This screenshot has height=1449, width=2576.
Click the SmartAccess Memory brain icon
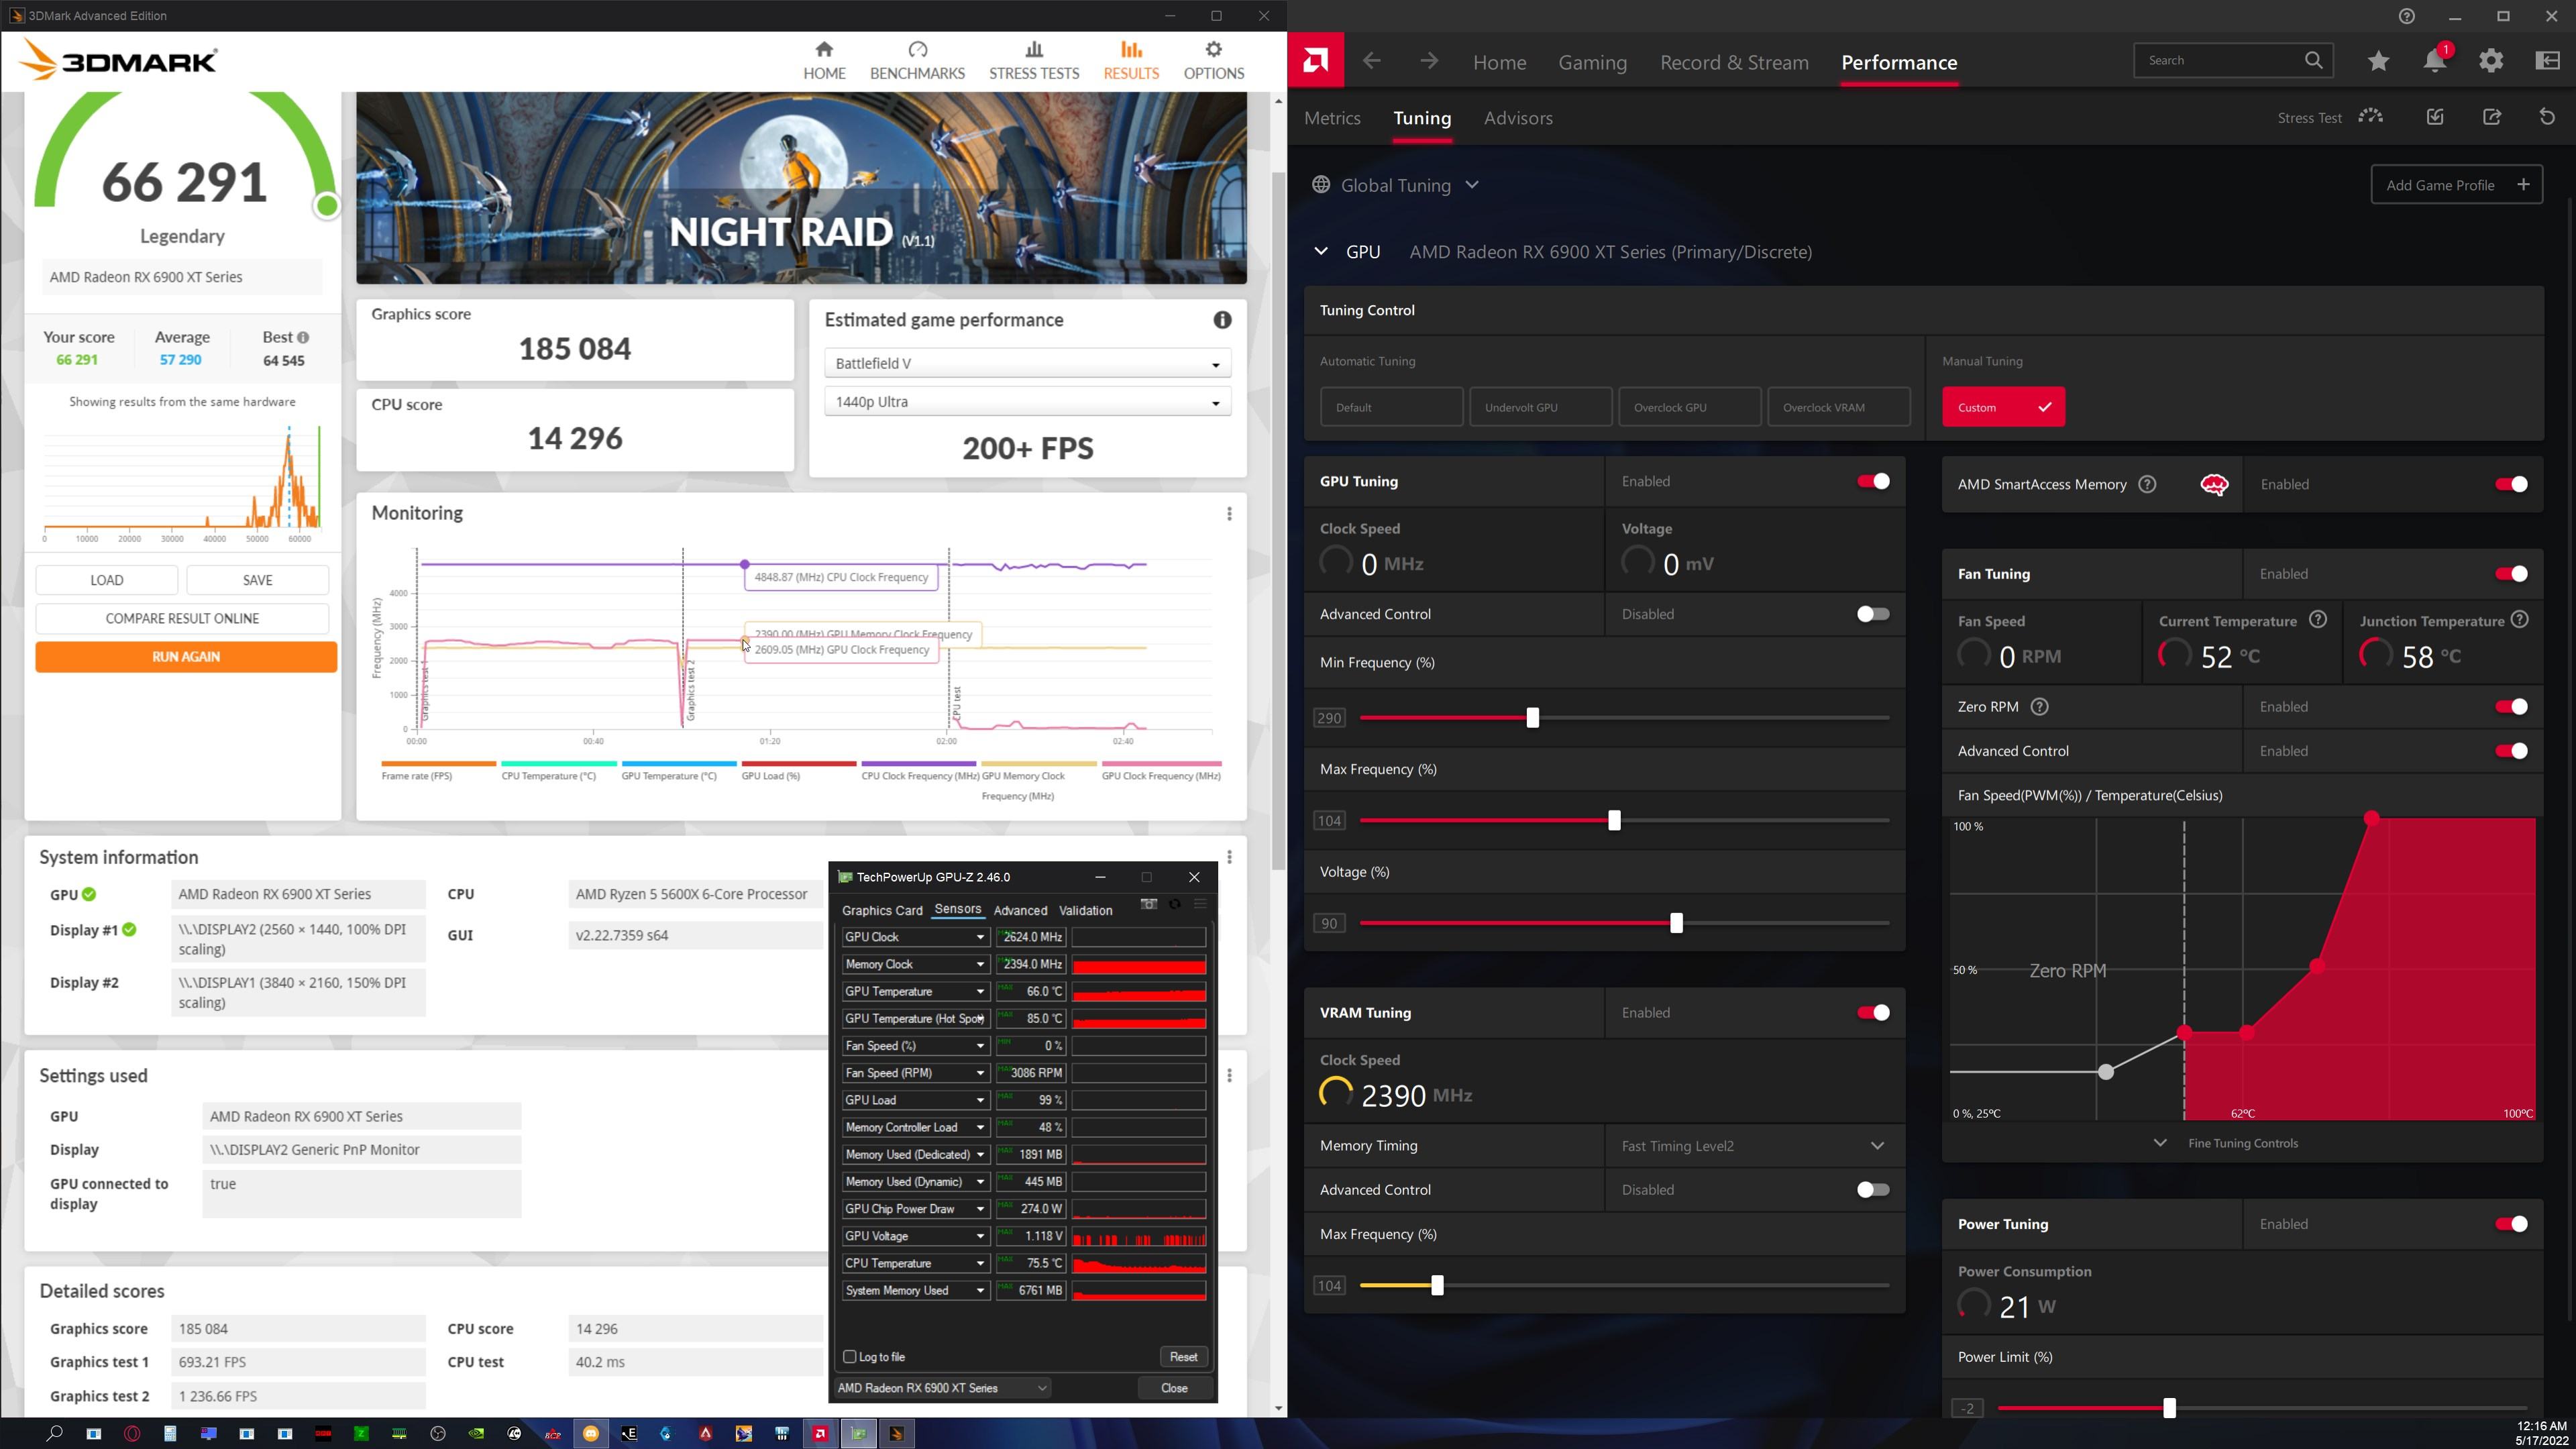(2214, 485)
